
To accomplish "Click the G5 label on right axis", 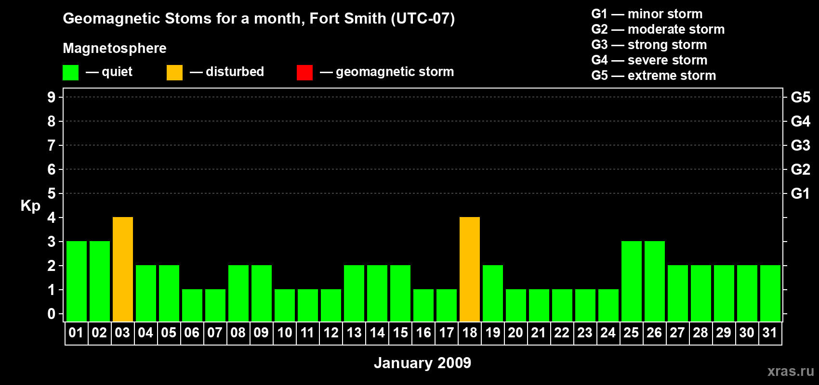I will (801, 97).
